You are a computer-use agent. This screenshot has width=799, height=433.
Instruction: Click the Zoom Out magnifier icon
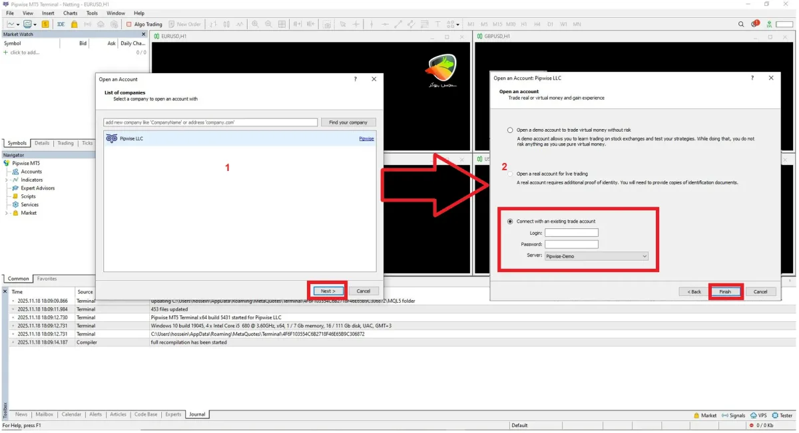268,24
